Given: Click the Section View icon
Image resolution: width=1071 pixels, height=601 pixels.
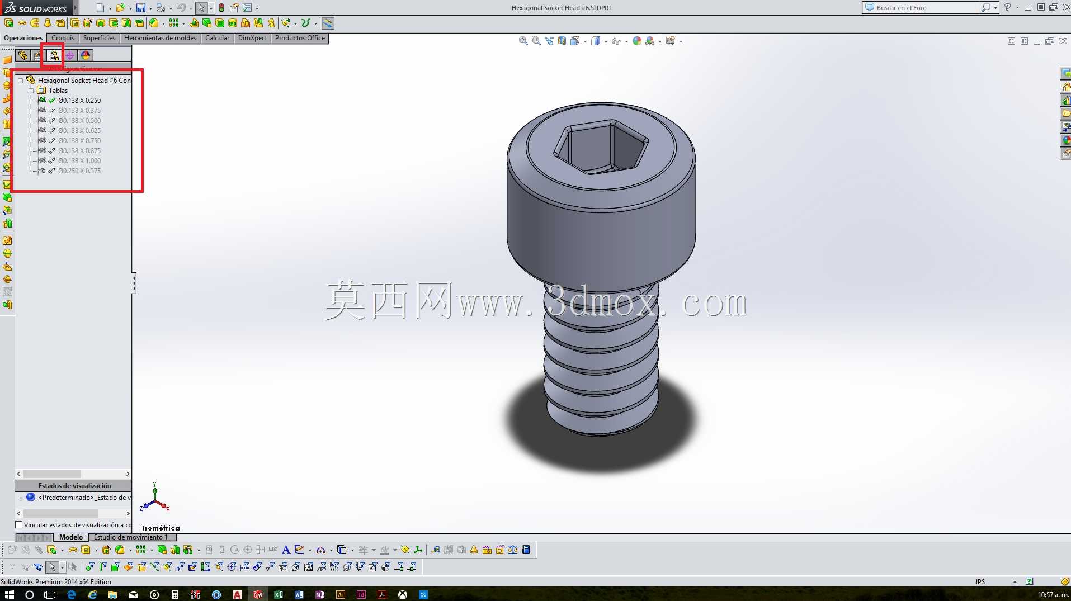Looking at the screenshot, I should [562, 41].
